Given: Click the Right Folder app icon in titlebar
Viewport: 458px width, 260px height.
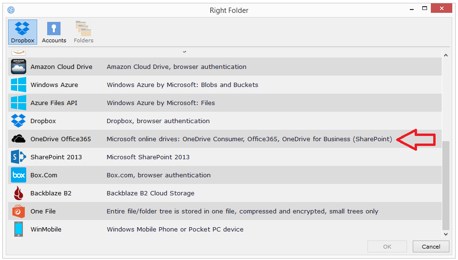Looking at the screenshot, I should pyautogui.click(x=11, y=10).
